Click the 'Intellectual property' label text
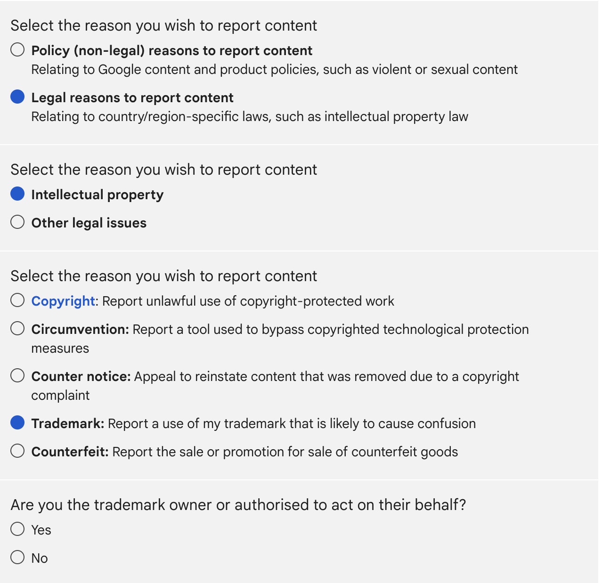 (98, 195)
